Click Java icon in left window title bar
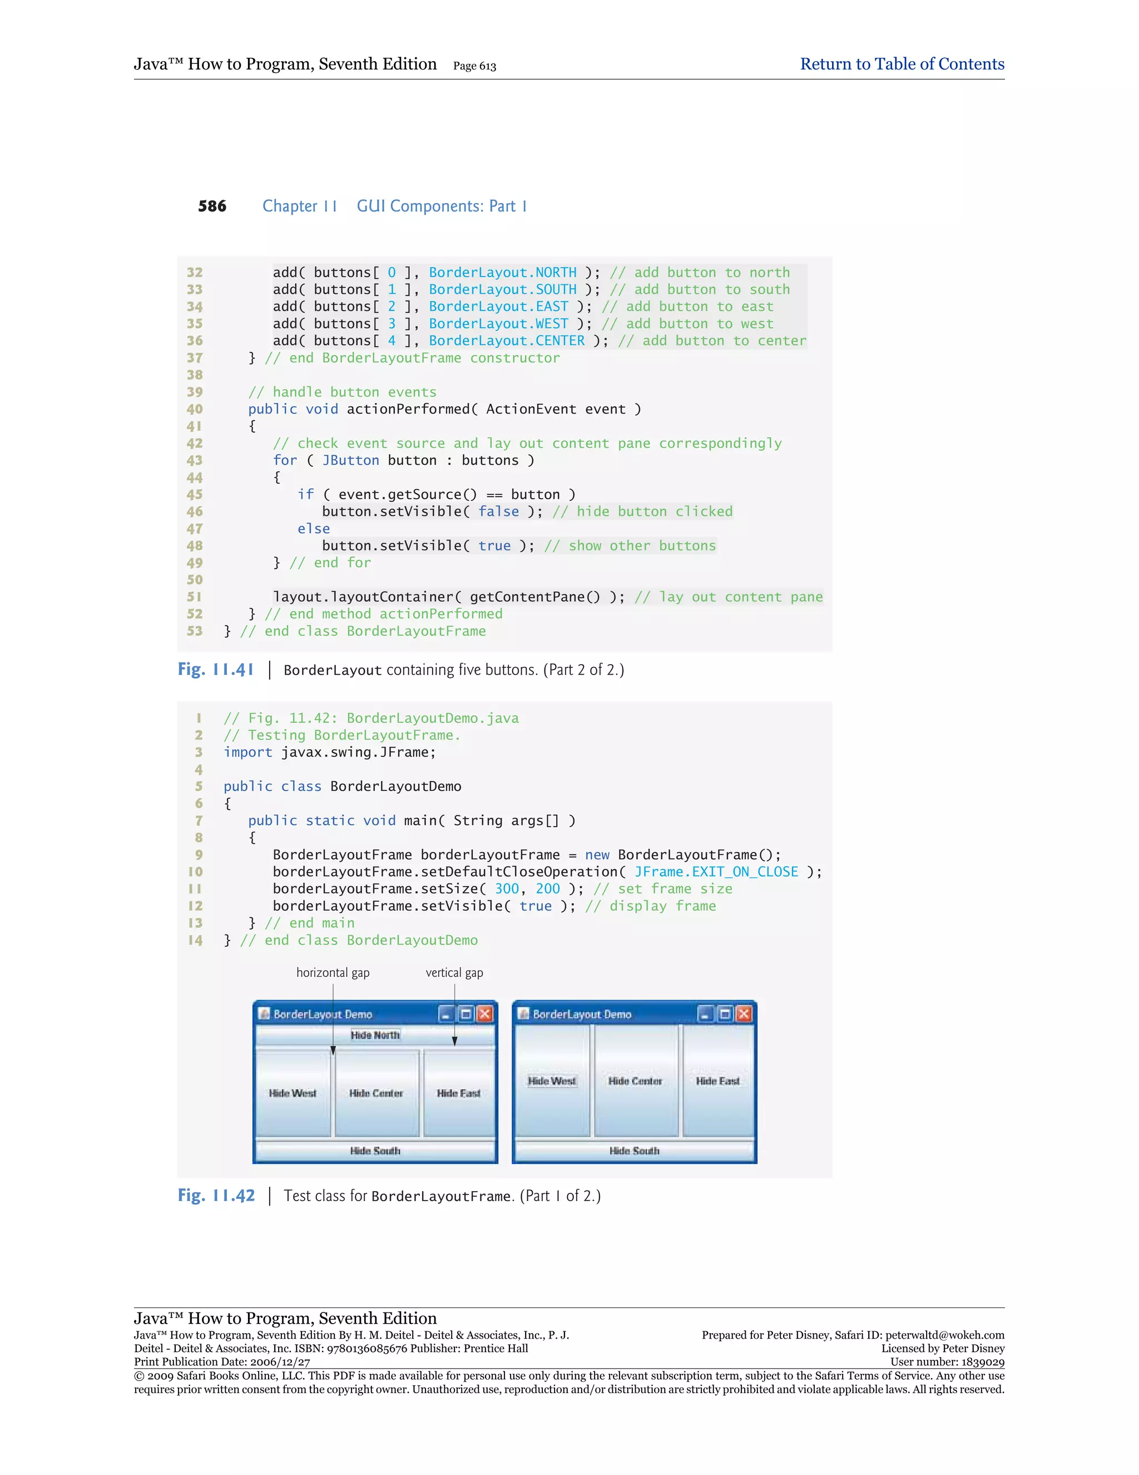This screenshot has width=1139, height=1475. click(265, 1014)
